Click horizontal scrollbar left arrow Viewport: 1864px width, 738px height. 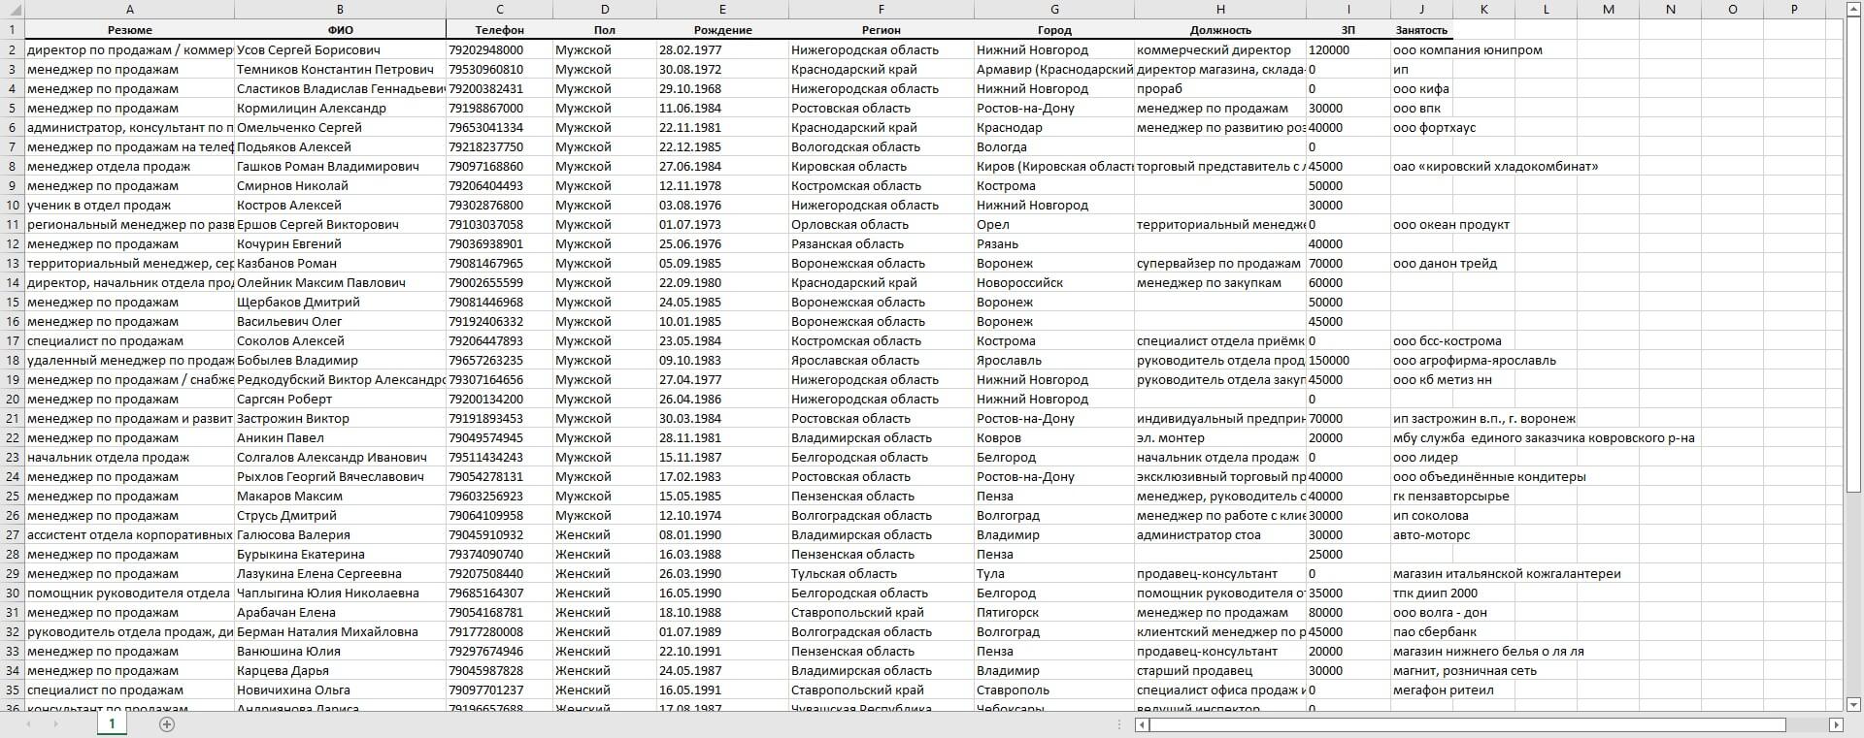[x=1143, y=724]
